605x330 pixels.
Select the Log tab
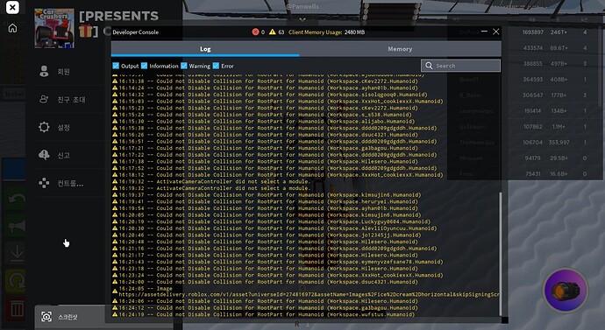(205, 49)
